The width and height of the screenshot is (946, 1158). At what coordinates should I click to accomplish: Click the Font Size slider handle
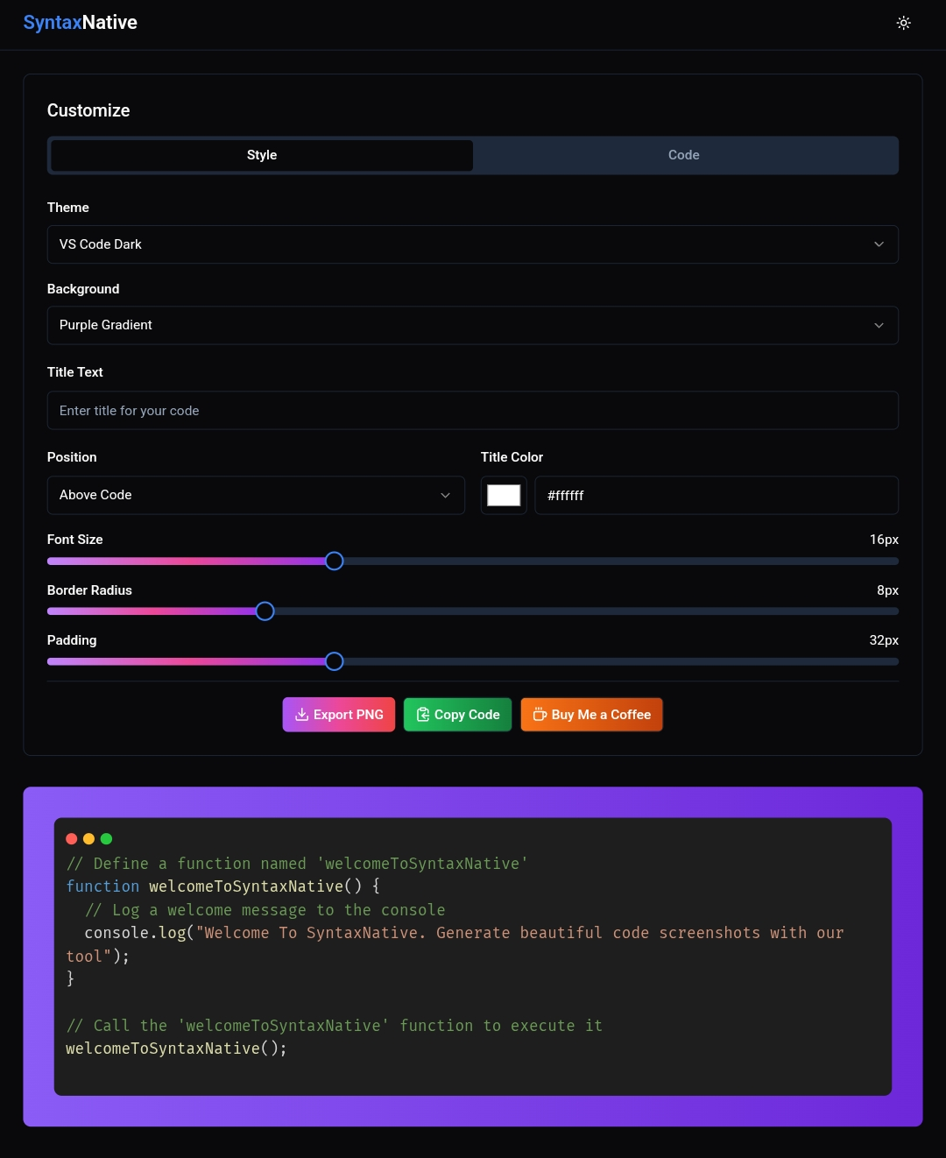pos(334,561)
